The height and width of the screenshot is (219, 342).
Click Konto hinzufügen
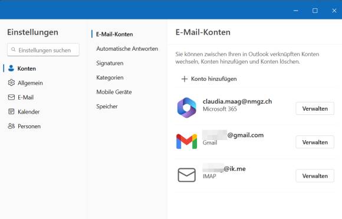point(209,79)
